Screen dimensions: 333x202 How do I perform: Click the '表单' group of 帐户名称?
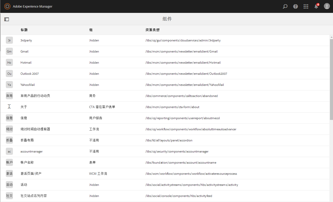[92, 163]
